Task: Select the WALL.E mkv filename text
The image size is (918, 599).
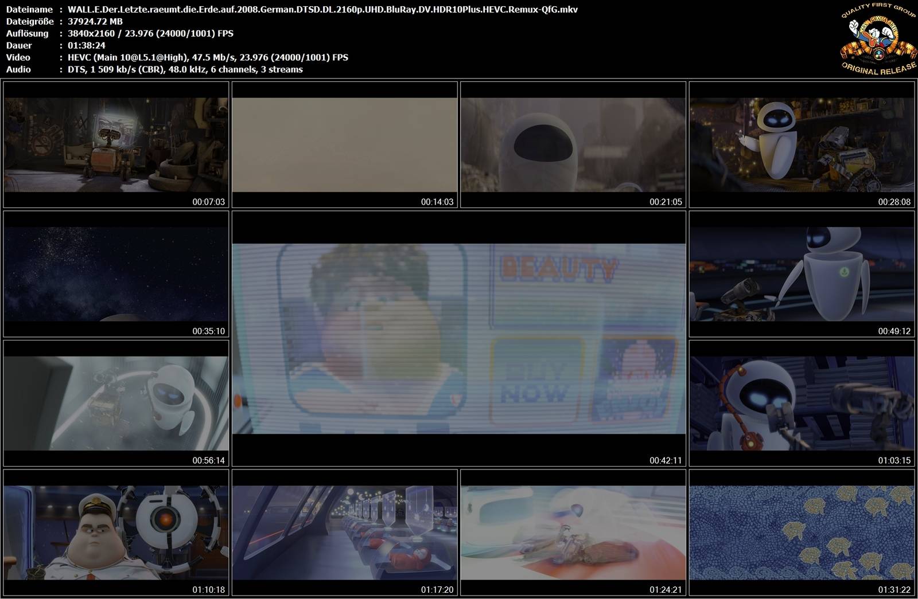Action: point(322,9)
